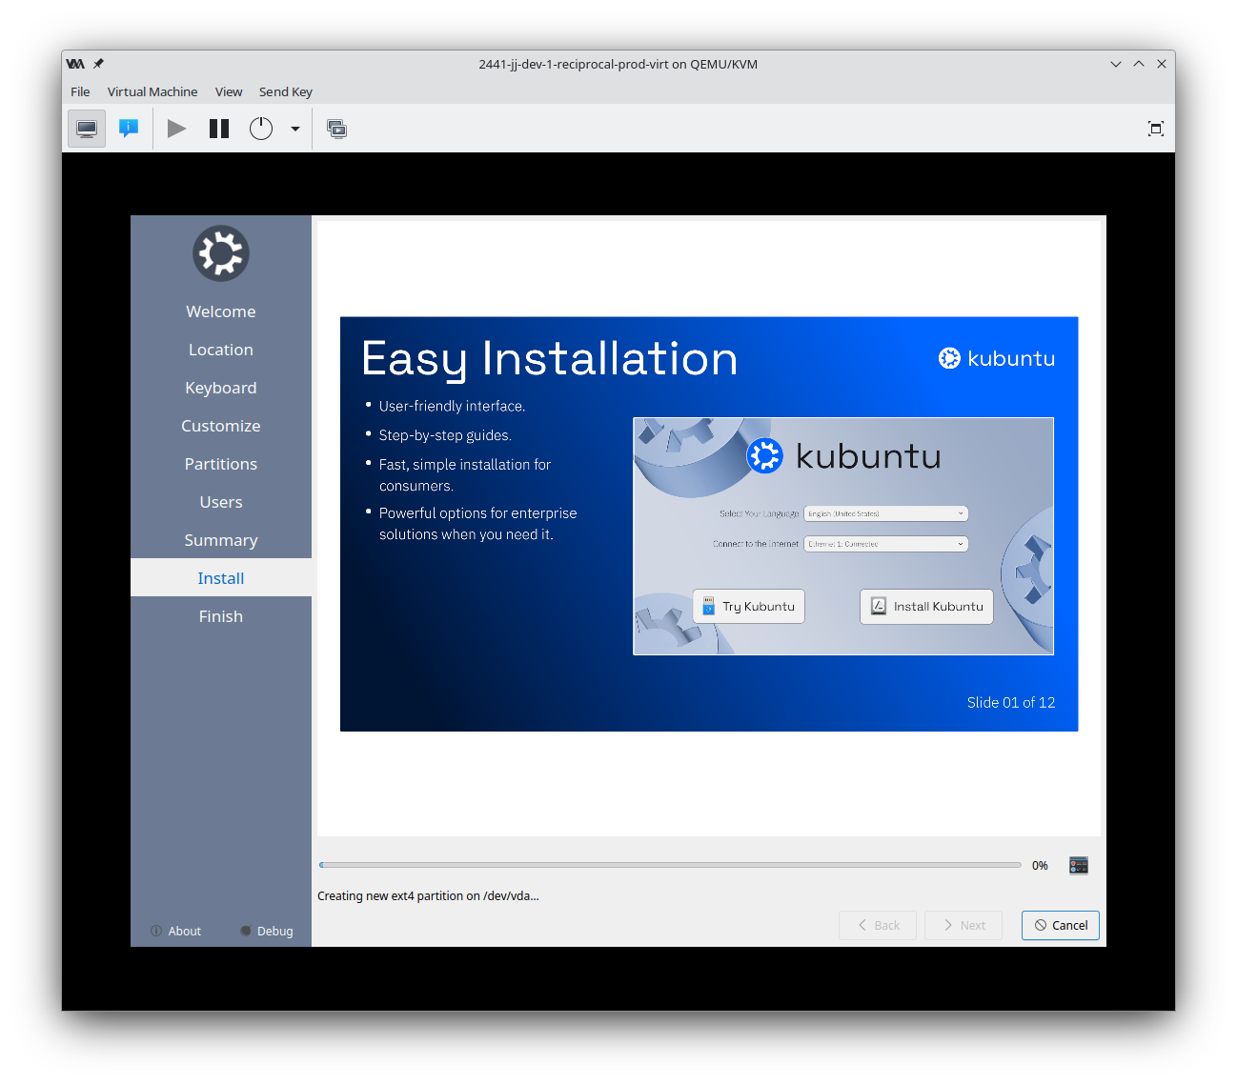The height and width of the screenshot is (1084, 1237).
Task: Select the Finish step
Action: tap(221, 616)
